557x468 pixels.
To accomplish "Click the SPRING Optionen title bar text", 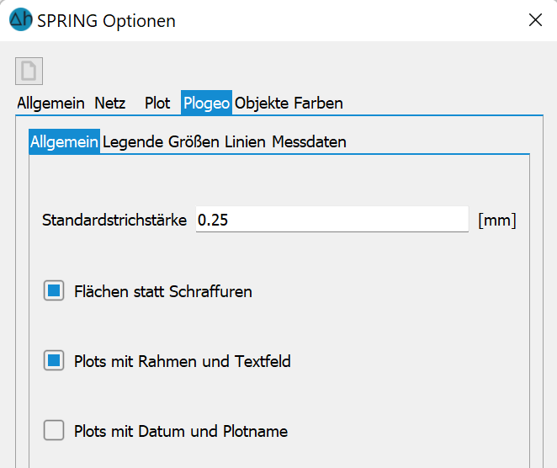I will (106, 20).
